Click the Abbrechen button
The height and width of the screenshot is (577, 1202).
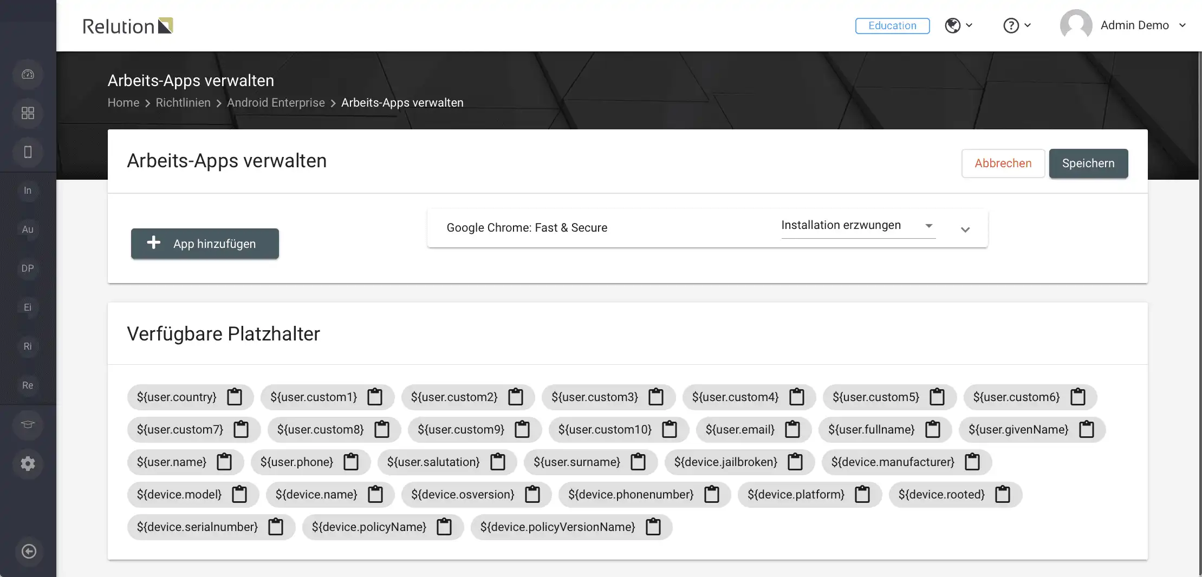[1003, 163]
